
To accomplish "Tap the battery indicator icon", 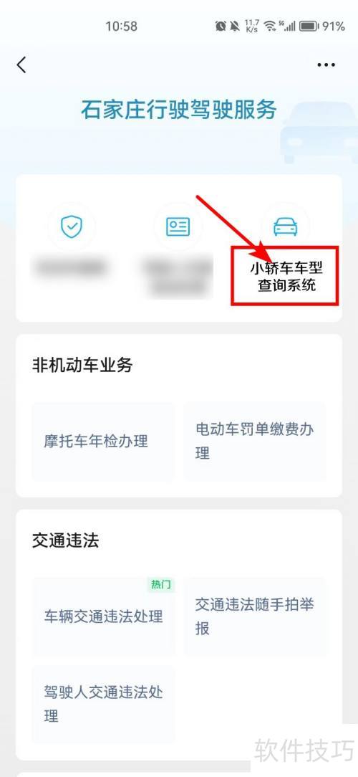I will tap(309, 26).
